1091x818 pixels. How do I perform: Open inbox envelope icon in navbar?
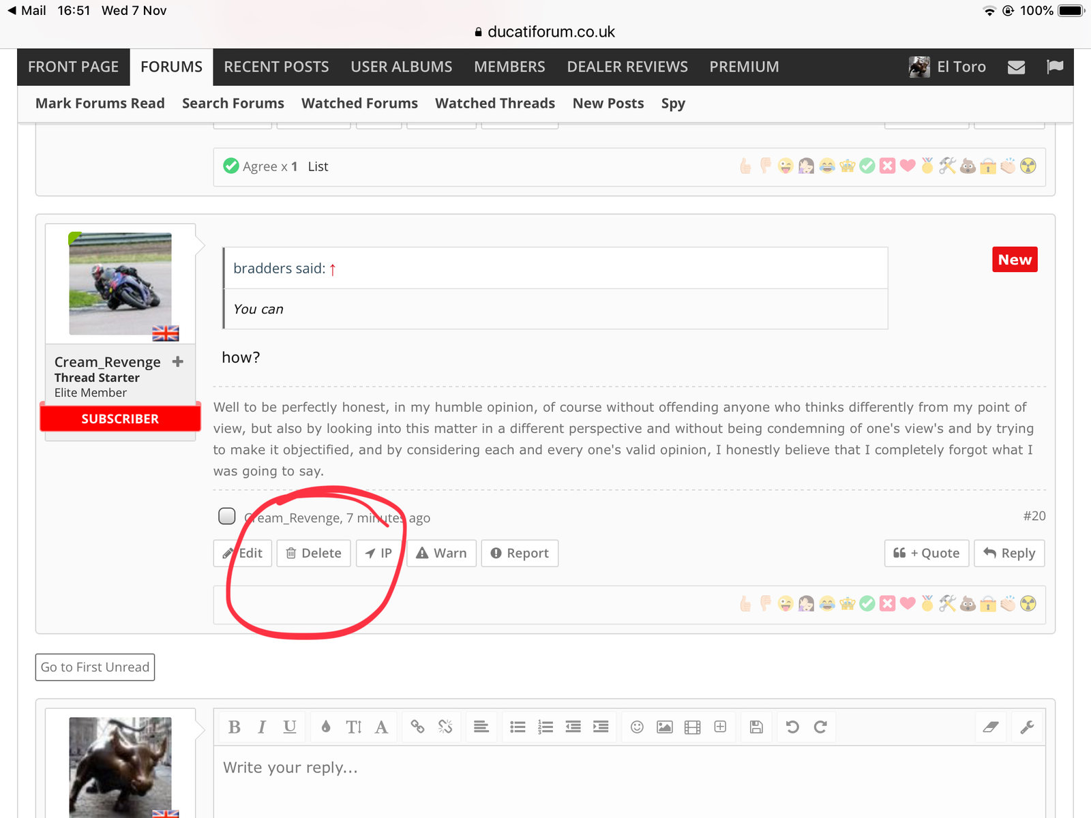click(1016, 67)
